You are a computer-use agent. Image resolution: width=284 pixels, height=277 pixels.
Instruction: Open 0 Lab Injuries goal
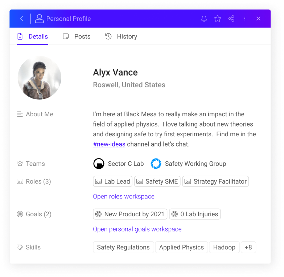[195, 214]
